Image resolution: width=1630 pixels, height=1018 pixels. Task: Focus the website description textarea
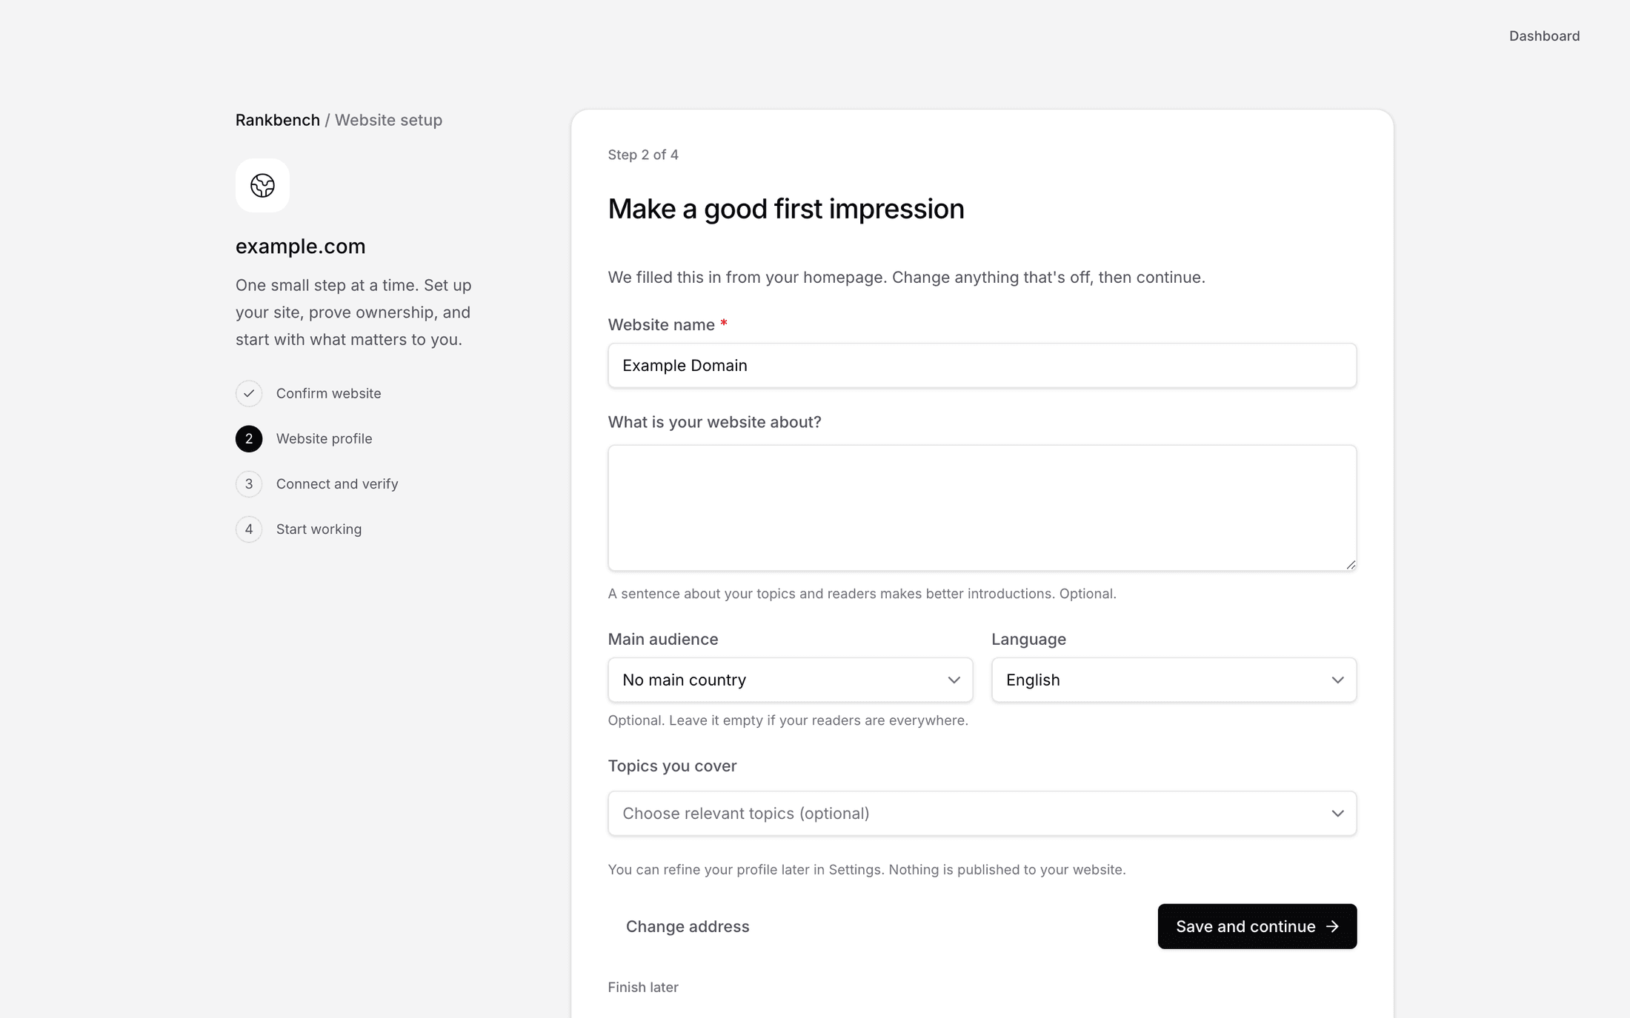[x=982, y=508]
